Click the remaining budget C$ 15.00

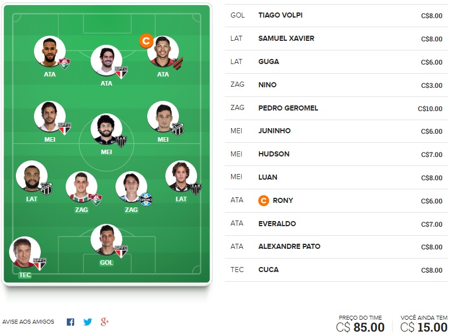pos(424,327)
